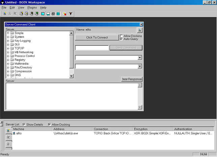Expand the Process Control folder
The height and width of the screenshot is (157, 217).
click(x=8, y=56)
